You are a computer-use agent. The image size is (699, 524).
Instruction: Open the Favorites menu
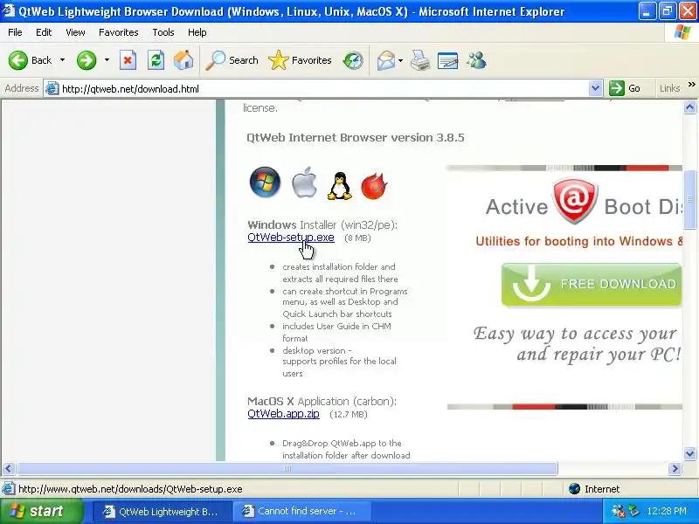119,32
